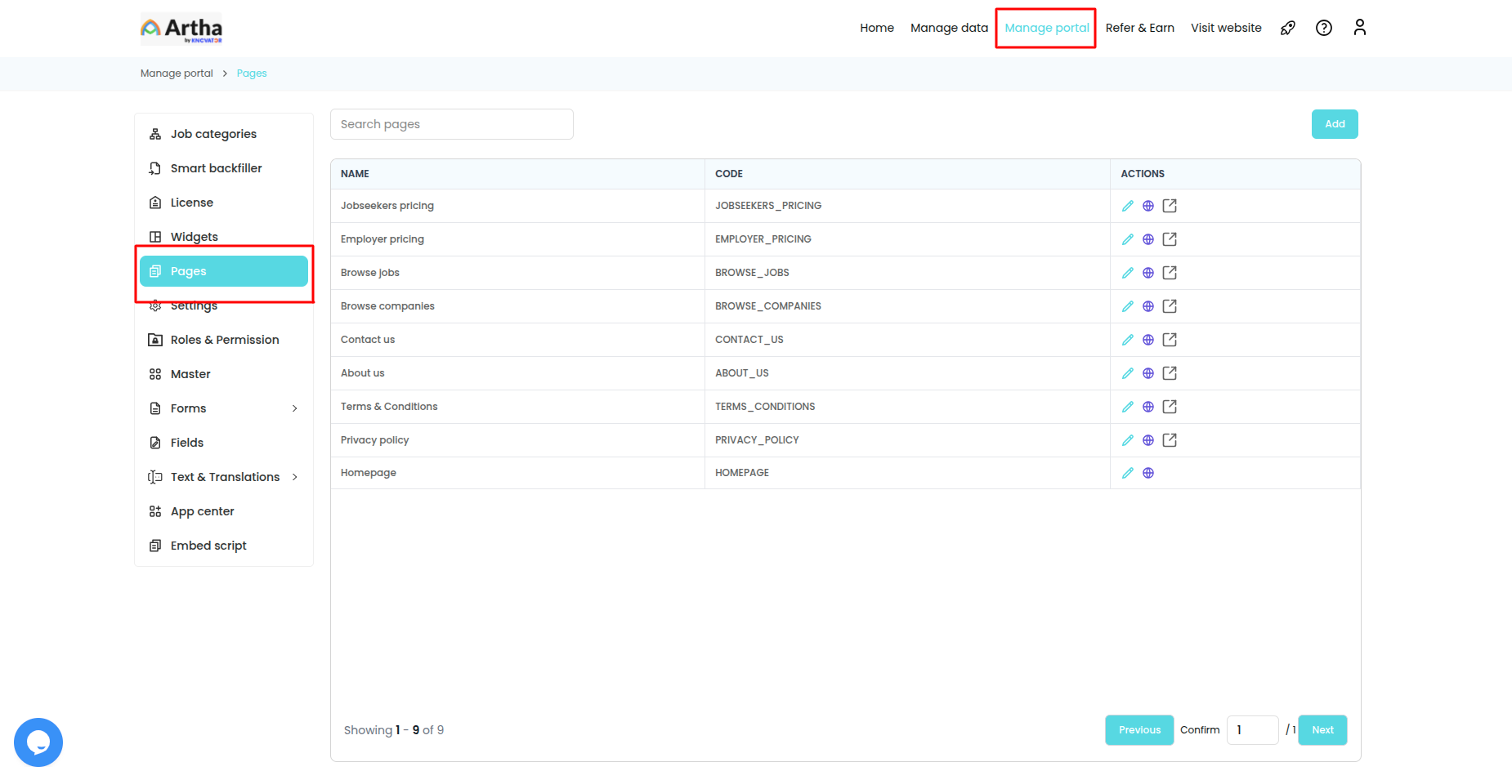Open the user profile icon
The image size is (1512, 771).
(x=1359, y=28)
